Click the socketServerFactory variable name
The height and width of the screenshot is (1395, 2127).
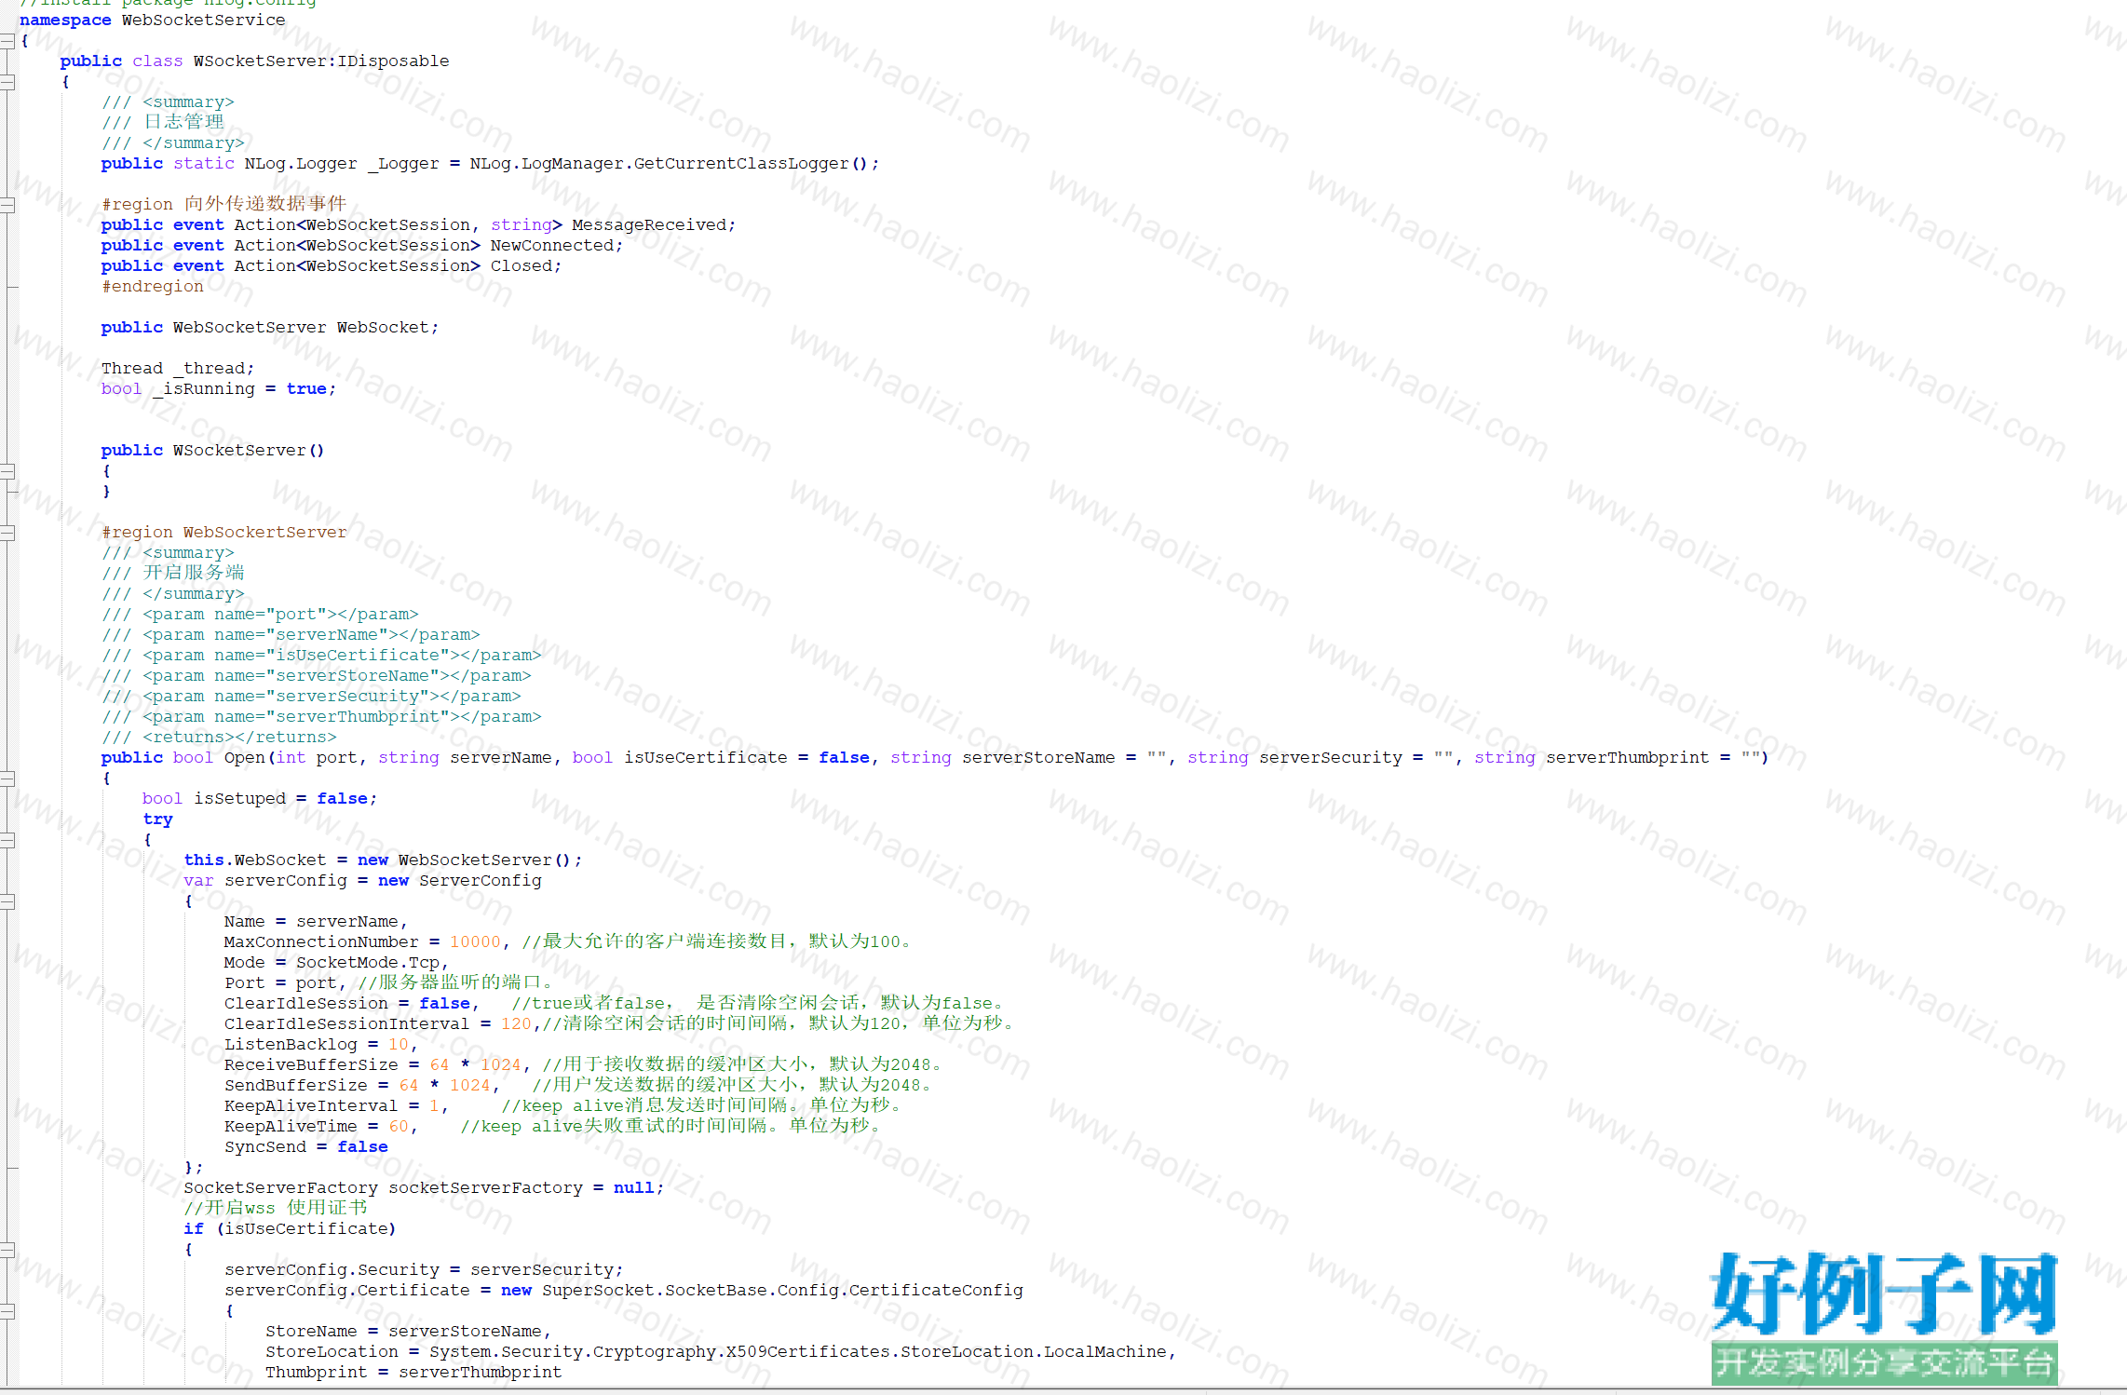485,1188
